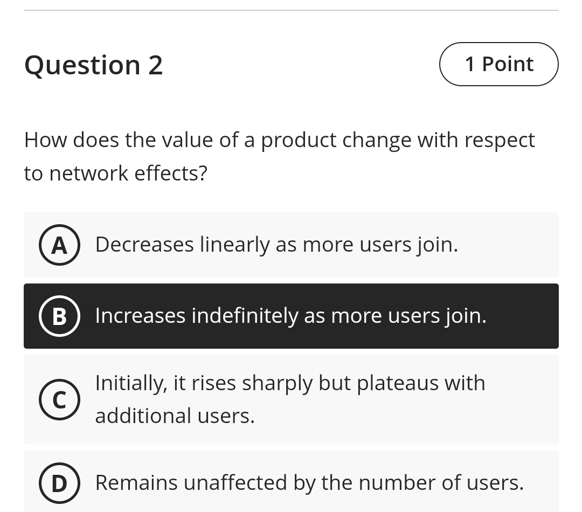The width and height of the screenshot is (582, 512).
Task: Expand the option D answer row
Action: point(291,482)
